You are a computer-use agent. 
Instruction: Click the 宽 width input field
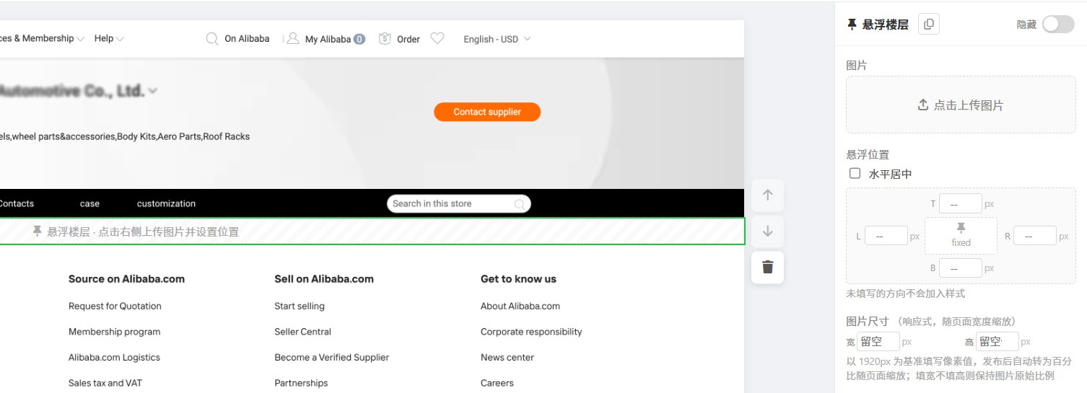pyautogui.click(x=878, y=341)
